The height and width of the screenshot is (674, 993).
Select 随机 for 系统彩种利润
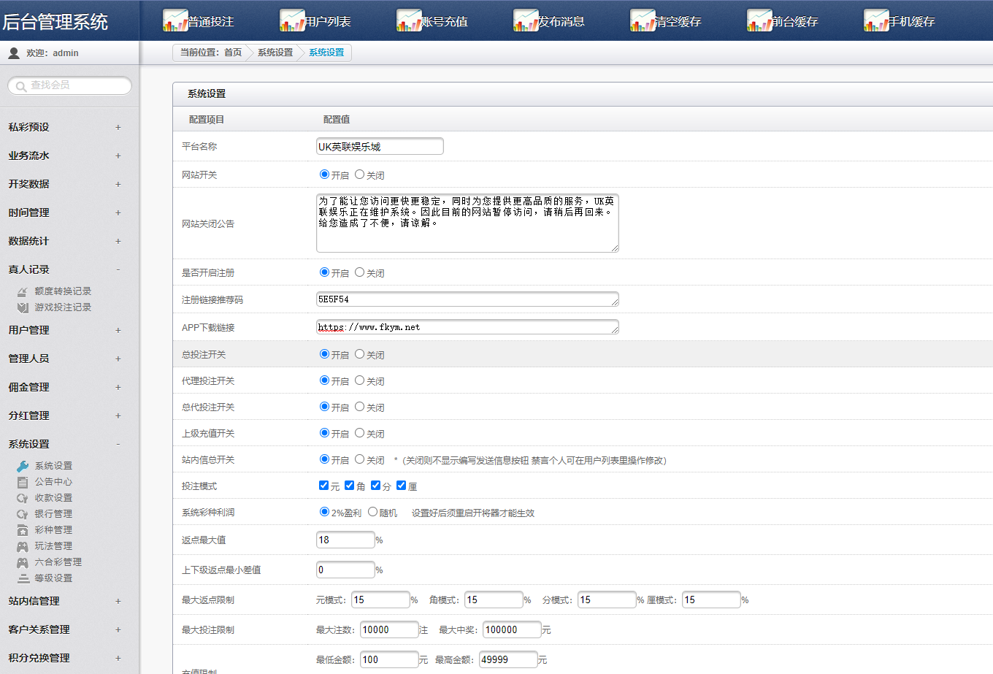coord(372,512)
